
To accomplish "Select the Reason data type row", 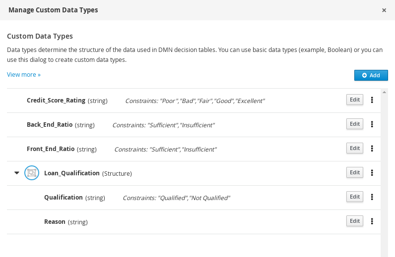I will 198,222.
